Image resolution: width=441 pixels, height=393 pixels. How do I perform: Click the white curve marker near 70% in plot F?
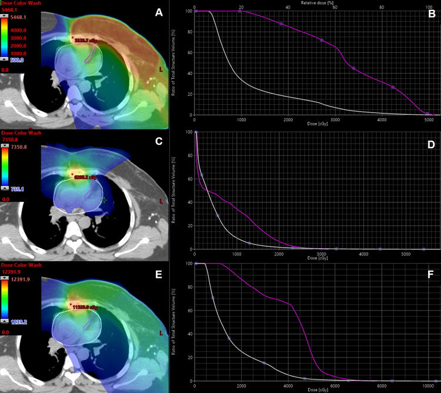click(x=213, y=298)
